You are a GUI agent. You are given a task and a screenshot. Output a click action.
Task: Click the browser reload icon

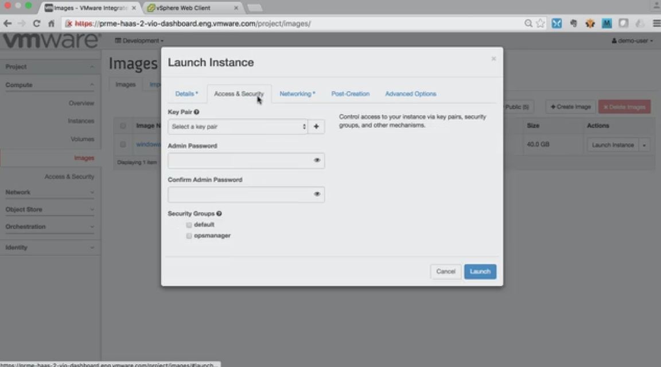(x=37, y=24)
